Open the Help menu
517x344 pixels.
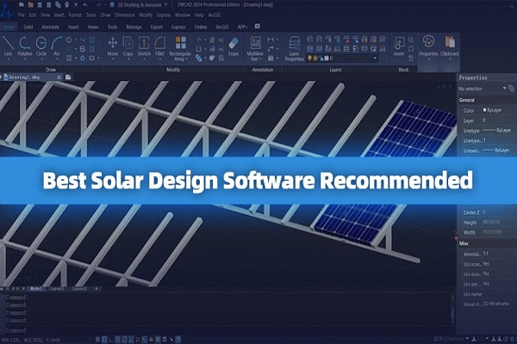click(x=199, y=15)
